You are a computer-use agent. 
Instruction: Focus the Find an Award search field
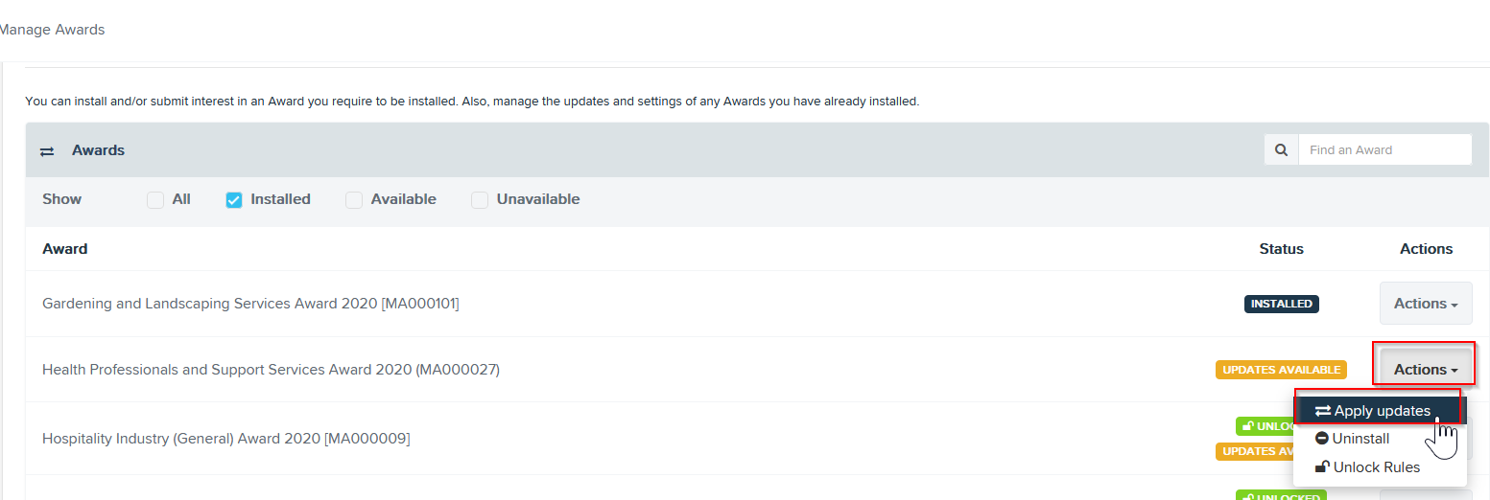1384,150
